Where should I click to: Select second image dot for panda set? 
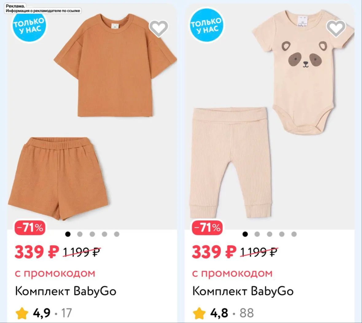[x=257, y=234]
